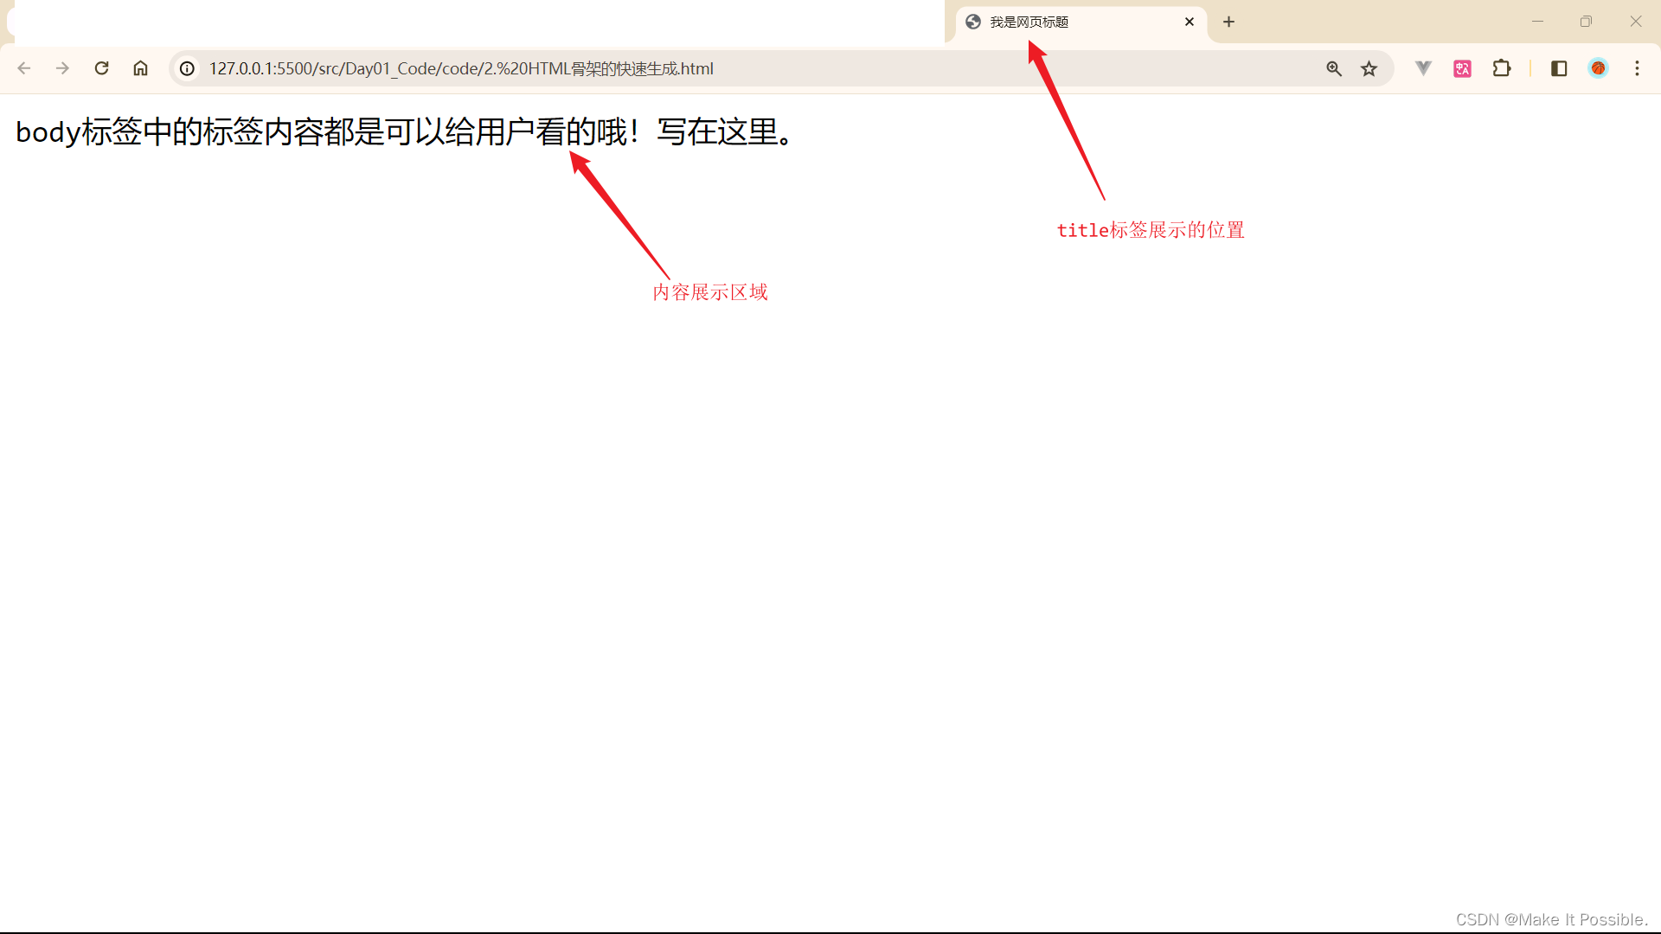Open the browser three-dot menu
This screenshot has height=934, width=1661.
[1637, 68]
